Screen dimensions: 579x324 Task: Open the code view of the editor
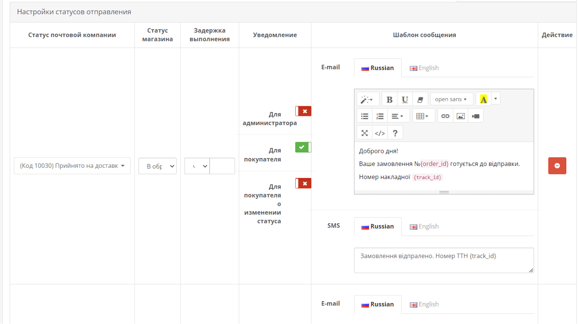click(380, 133)
